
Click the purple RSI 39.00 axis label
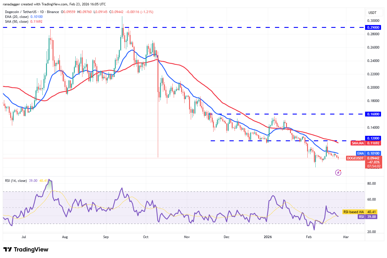[x=367, y=217]
